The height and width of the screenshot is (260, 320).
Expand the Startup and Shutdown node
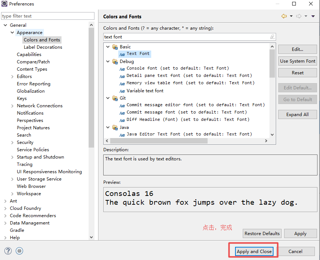[x=12, y=157]
